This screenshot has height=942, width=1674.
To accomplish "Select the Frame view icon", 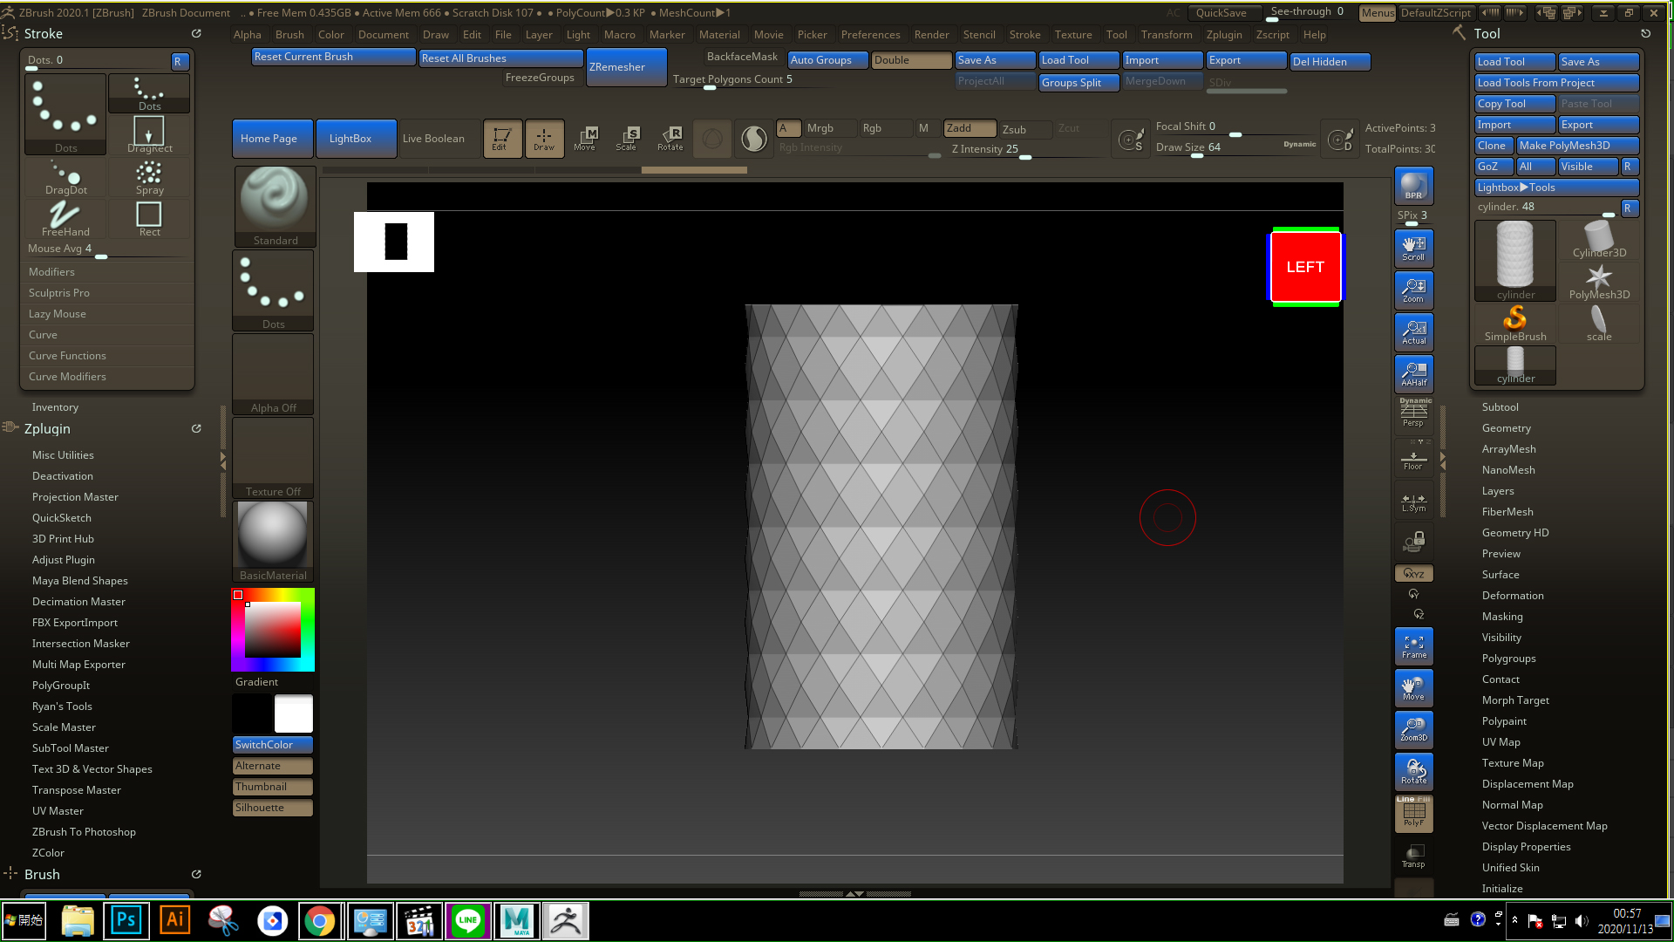I will (x=1413, y=646).
